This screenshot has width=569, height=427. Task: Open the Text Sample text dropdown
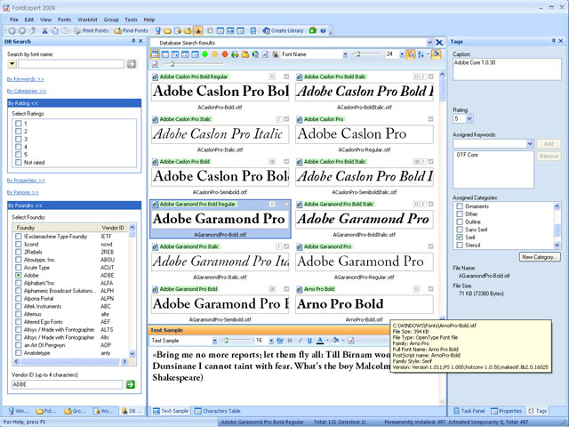pos(215,341)
